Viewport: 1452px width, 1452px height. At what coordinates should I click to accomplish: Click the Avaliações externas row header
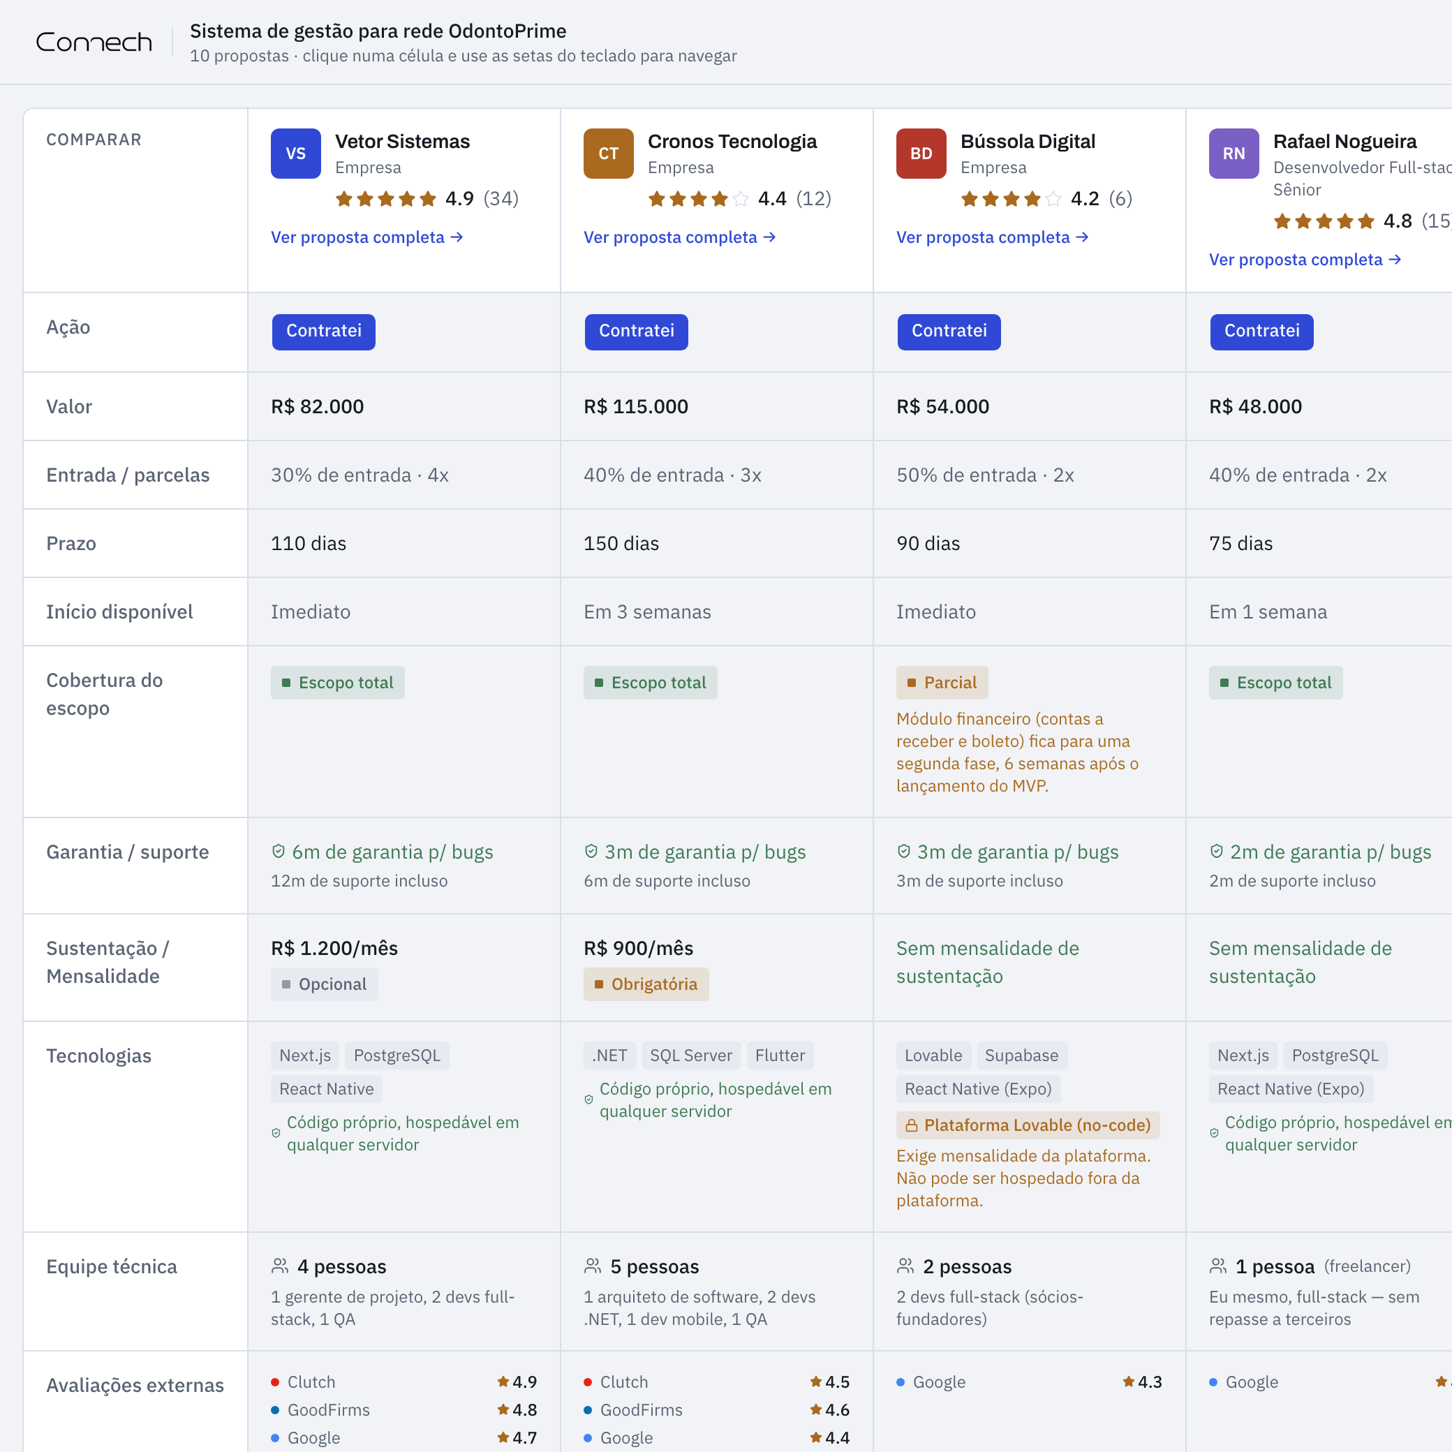tap(135, 1402)
